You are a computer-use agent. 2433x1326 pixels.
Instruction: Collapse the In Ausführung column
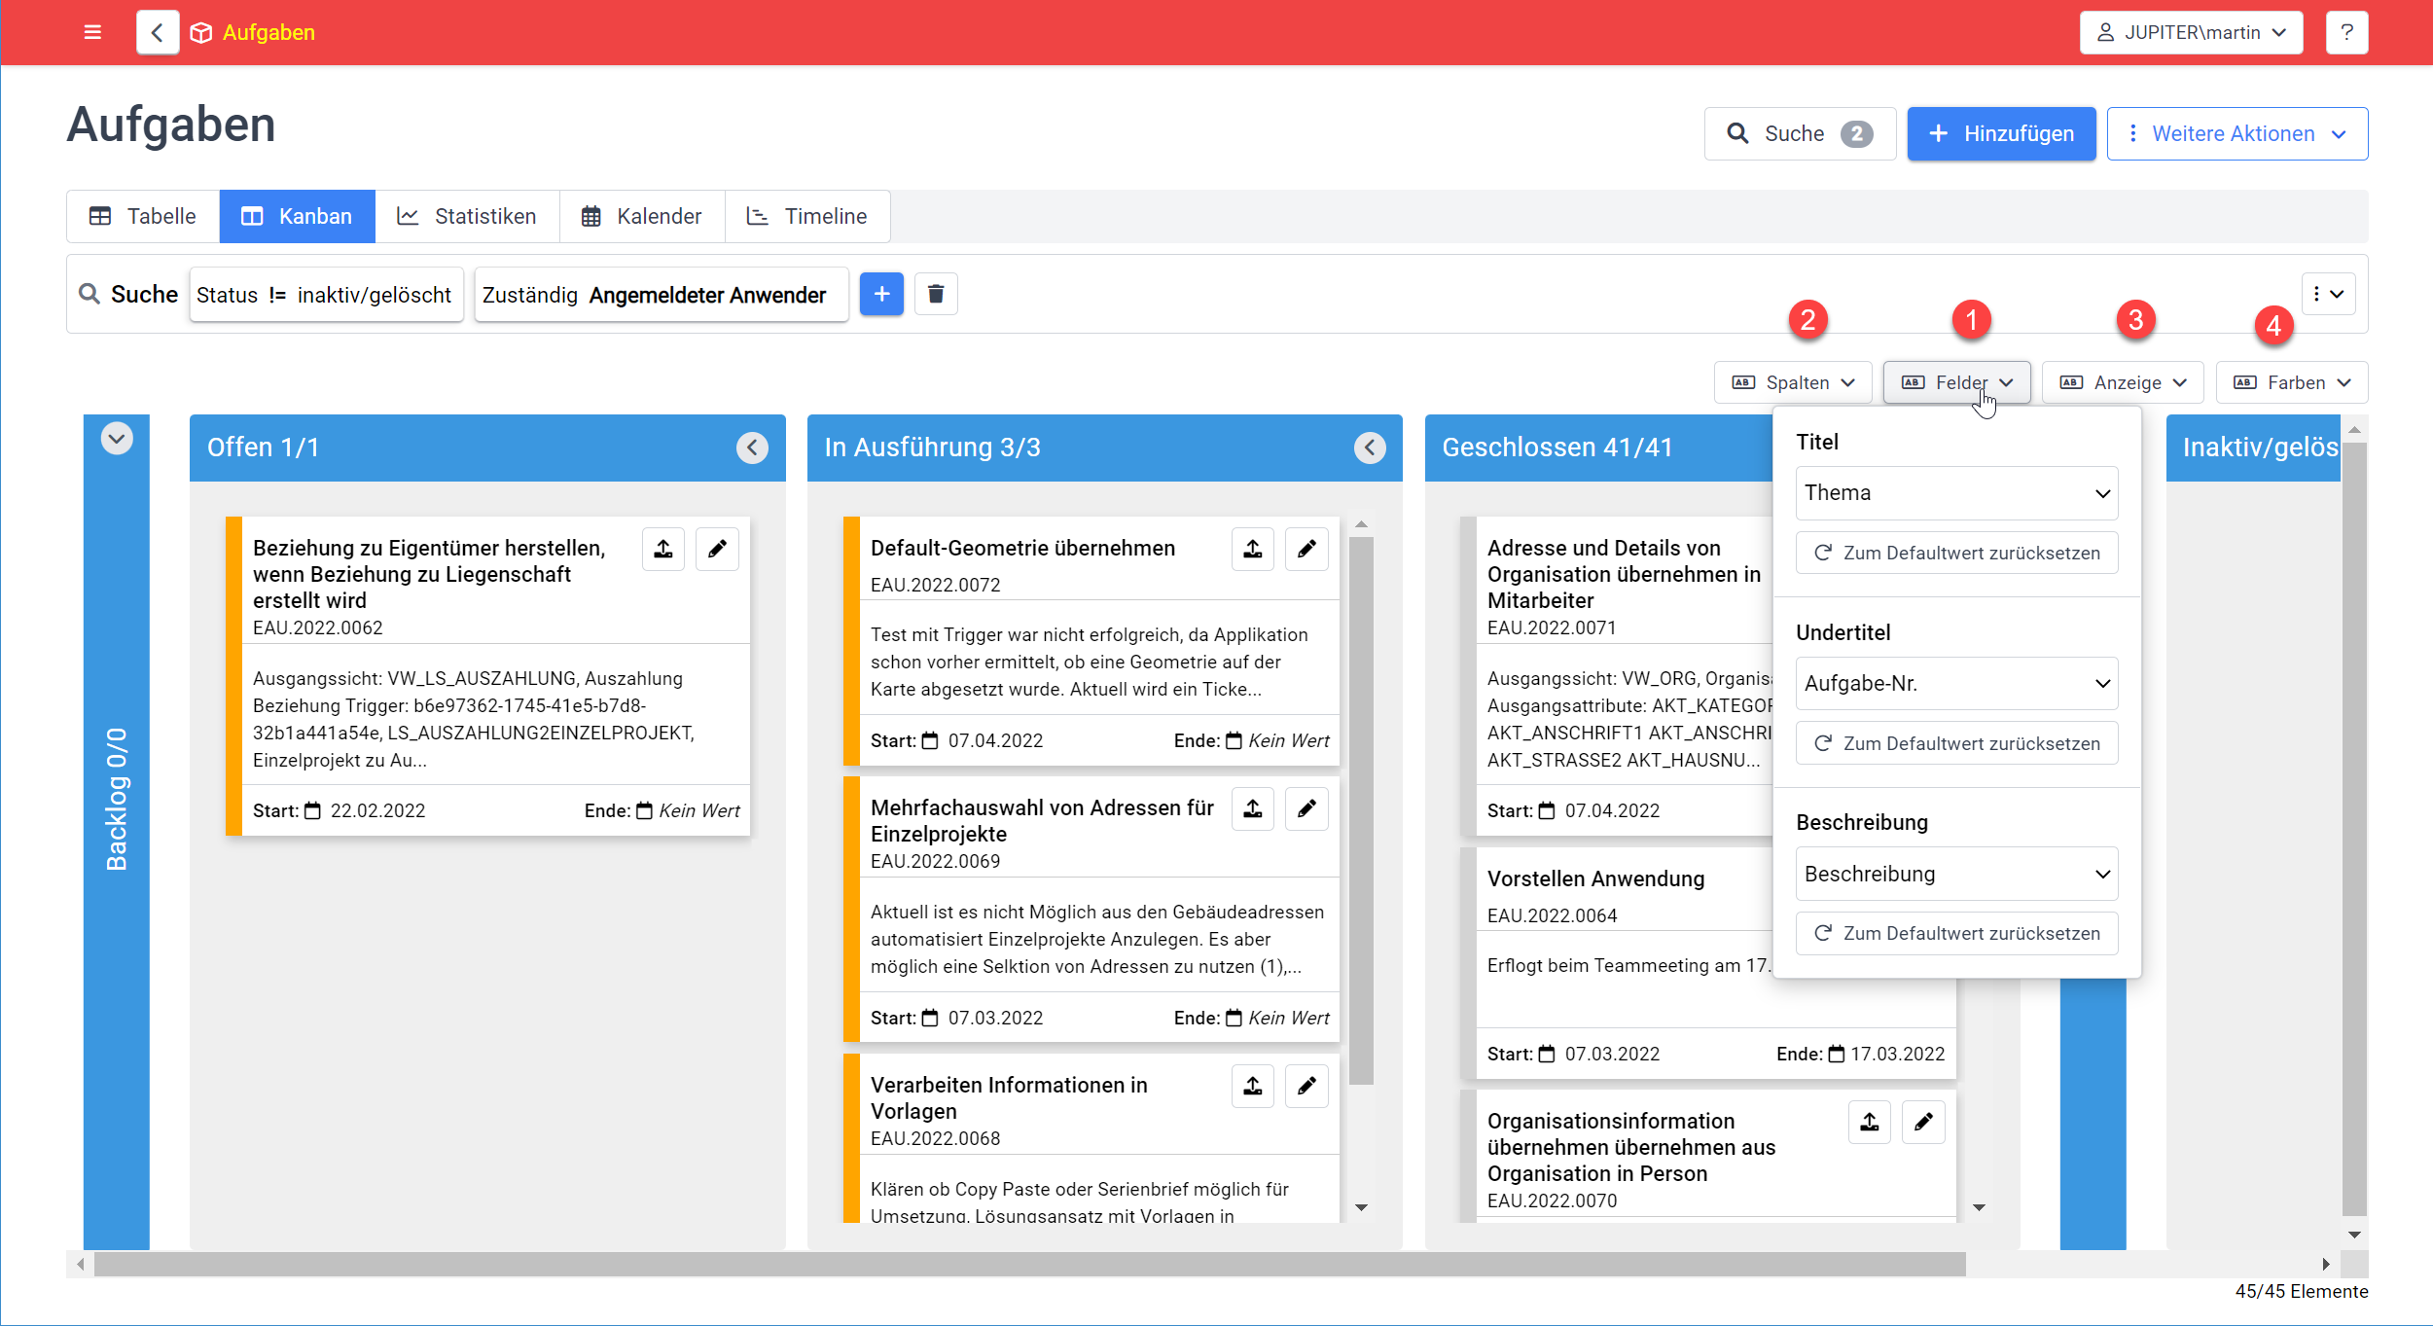click(x=1370, y=448)
